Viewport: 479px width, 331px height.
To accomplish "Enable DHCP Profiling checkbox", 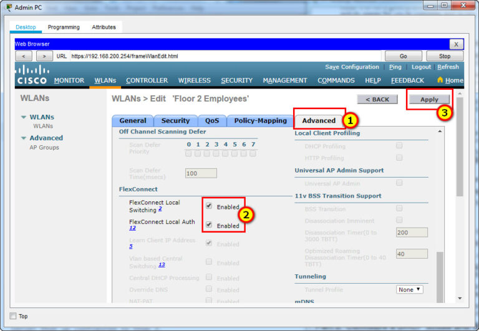I will coord(399,145).
